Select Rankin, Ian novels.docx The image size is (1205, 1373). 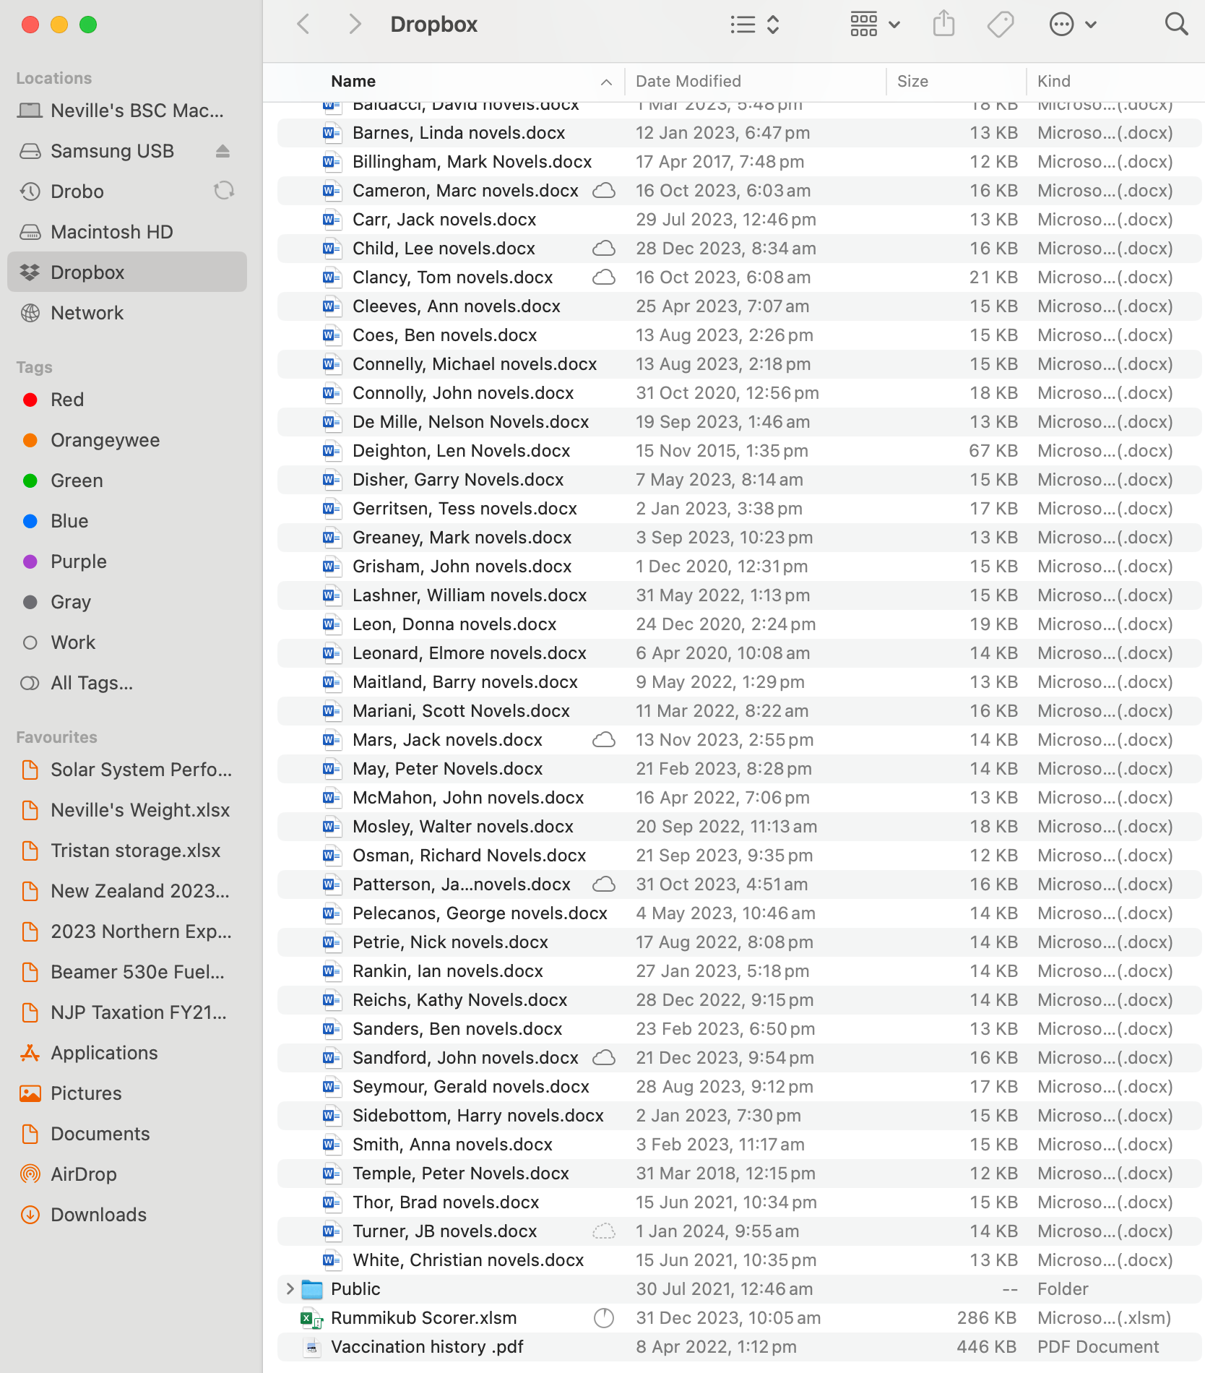(740, 971)
